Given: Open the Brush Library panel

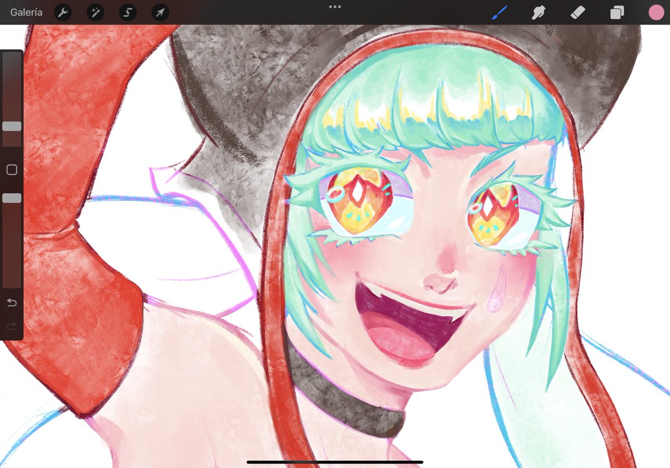Looking at the screenshot, I should tap(499, 12).
